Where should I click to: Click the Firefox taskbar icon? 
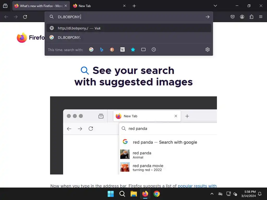pos(145,194)
